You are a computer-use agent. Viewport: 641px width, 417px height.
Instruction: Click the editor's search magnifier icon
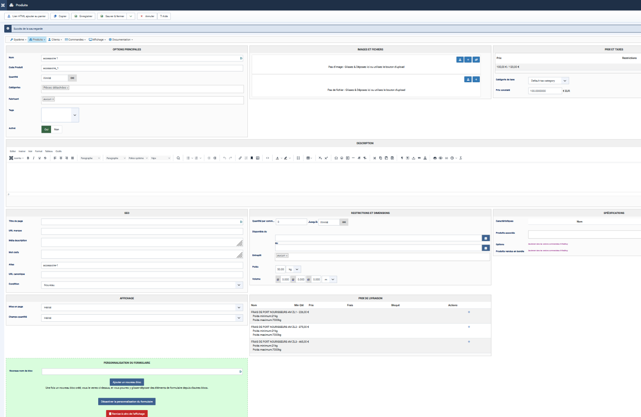pos(178,158)
